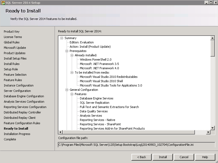Select the Server Configuration step
218x163 pixels.
pos(17,91)
